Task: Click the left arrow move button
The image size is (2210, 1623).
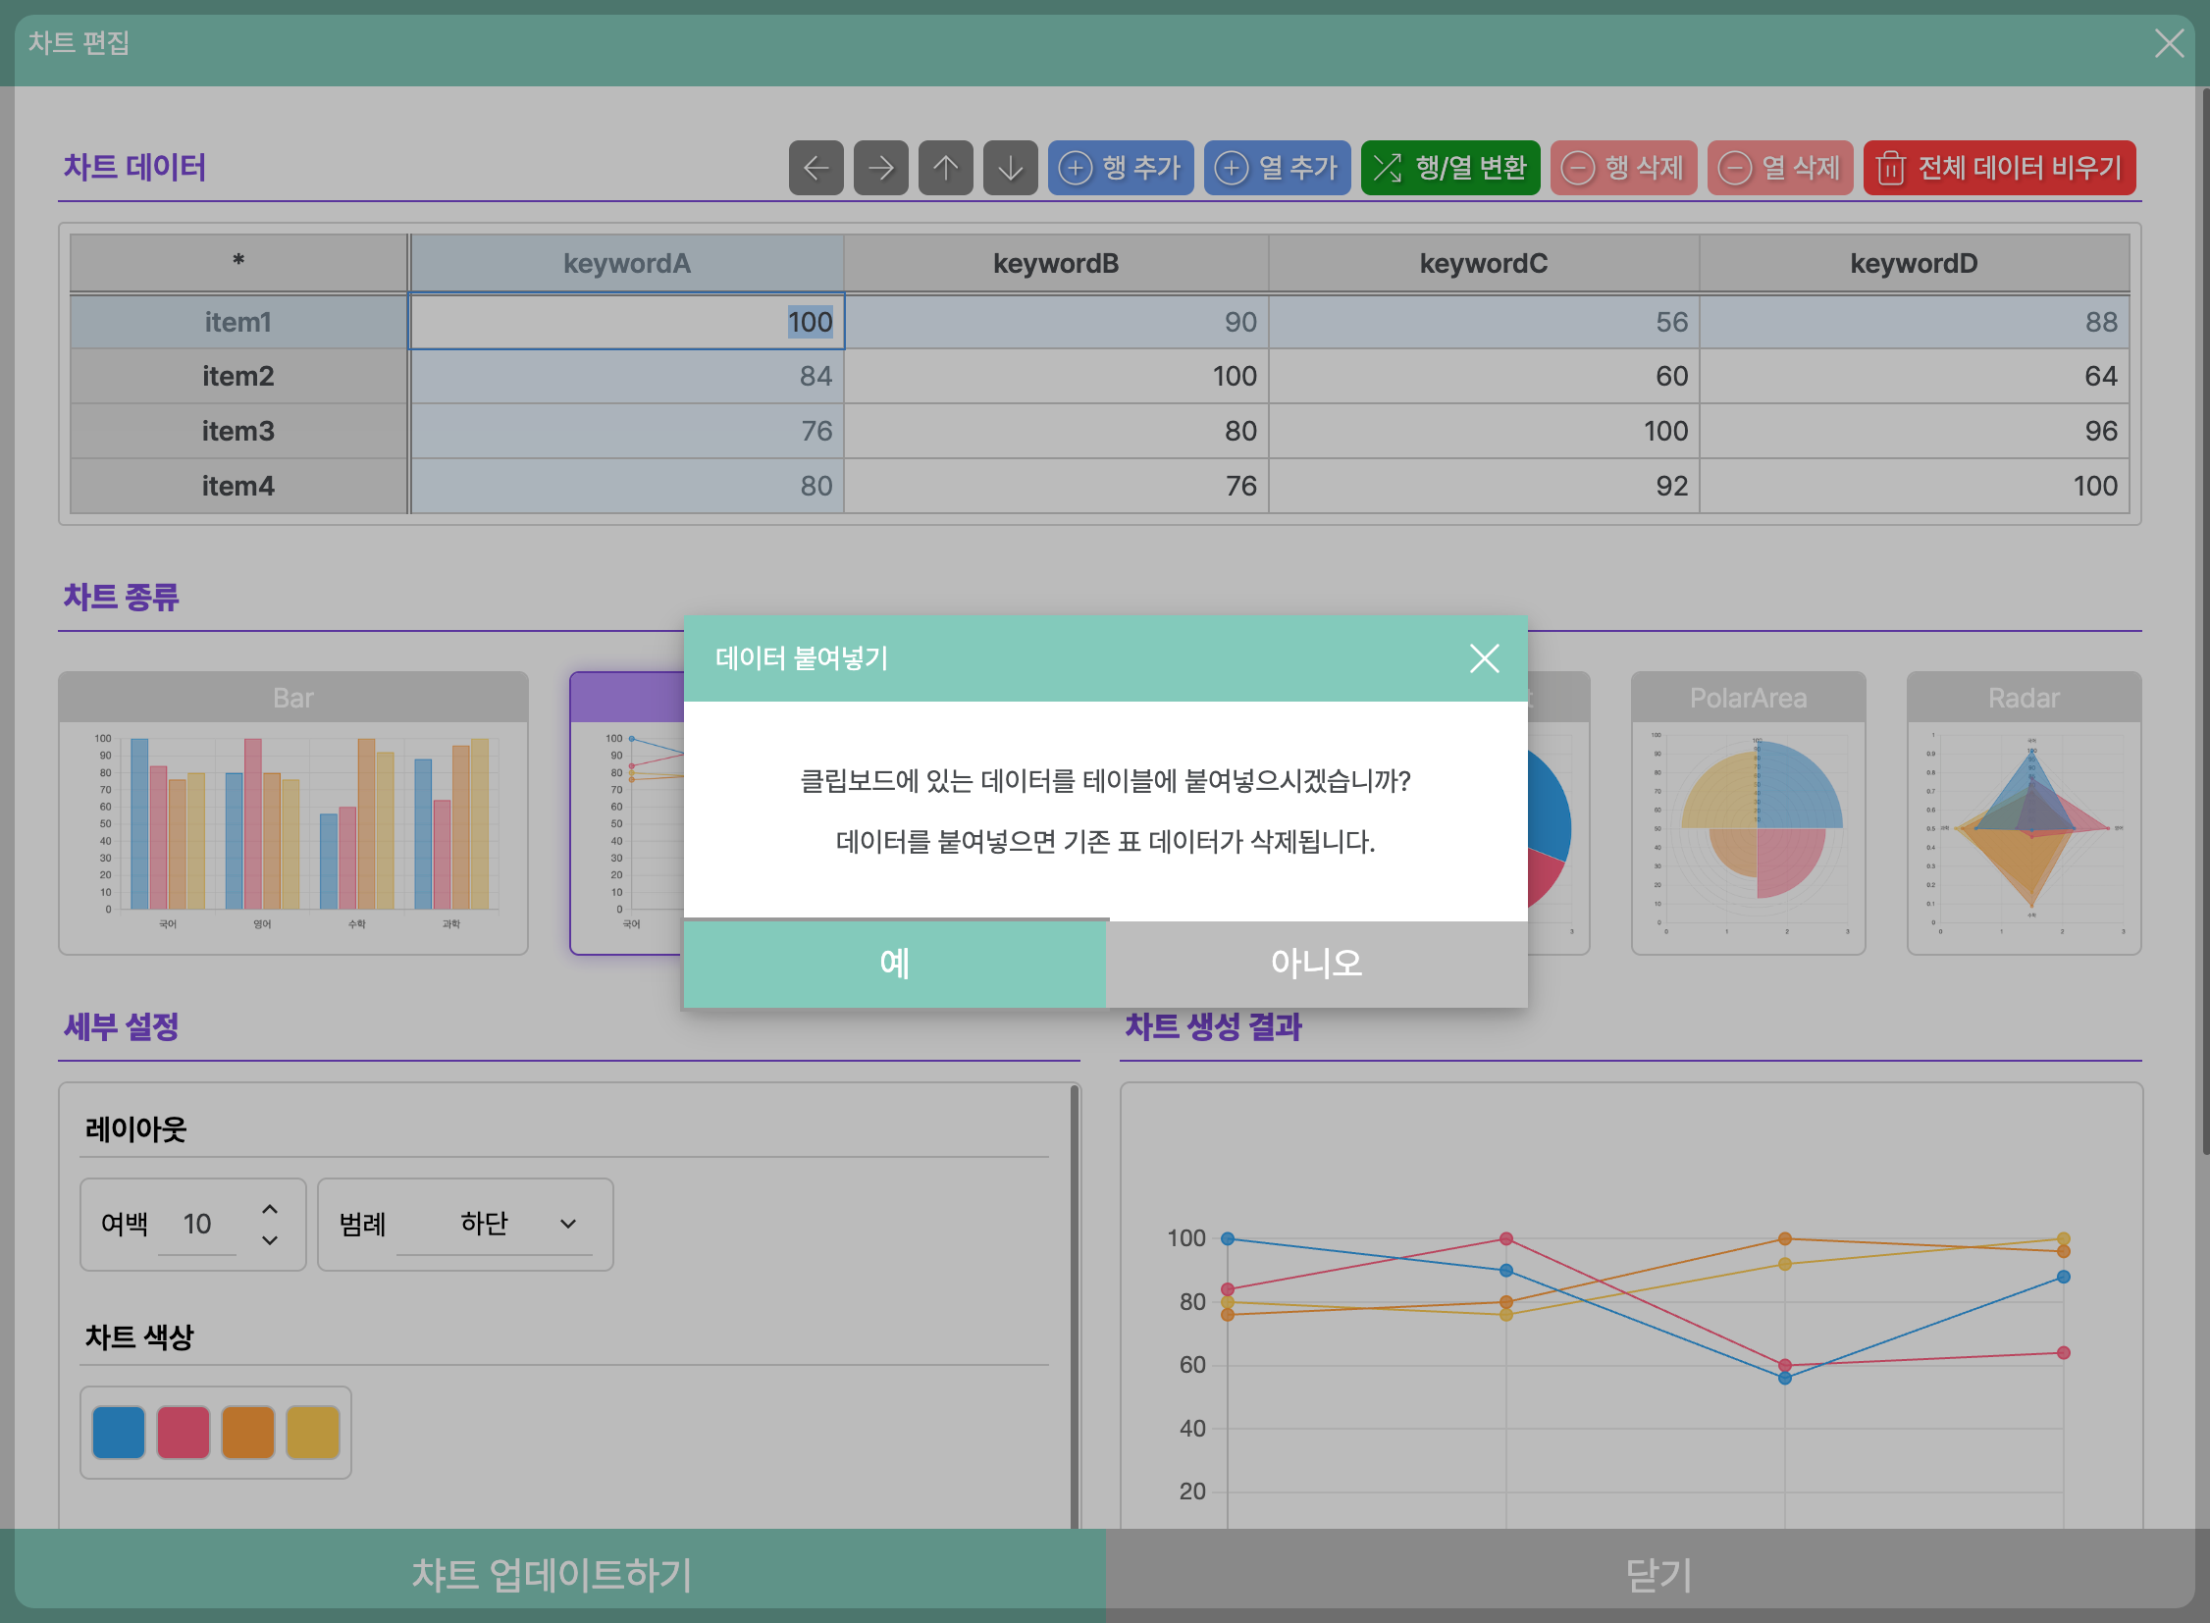Action: click(816, 168)
